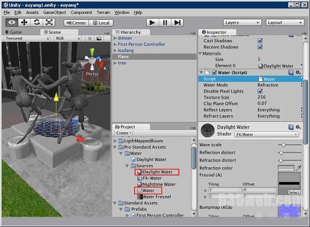Open the File menu
Viewport: 310px width, 227px height.
[x=7, y=12]
